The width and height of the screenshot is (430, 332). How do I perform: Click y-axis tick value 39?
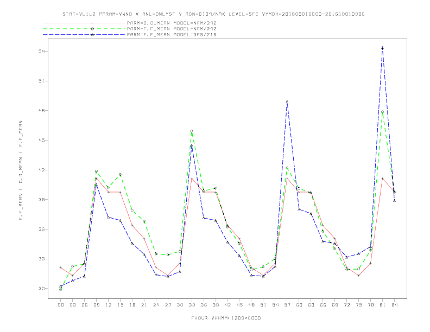coord(42,200)
